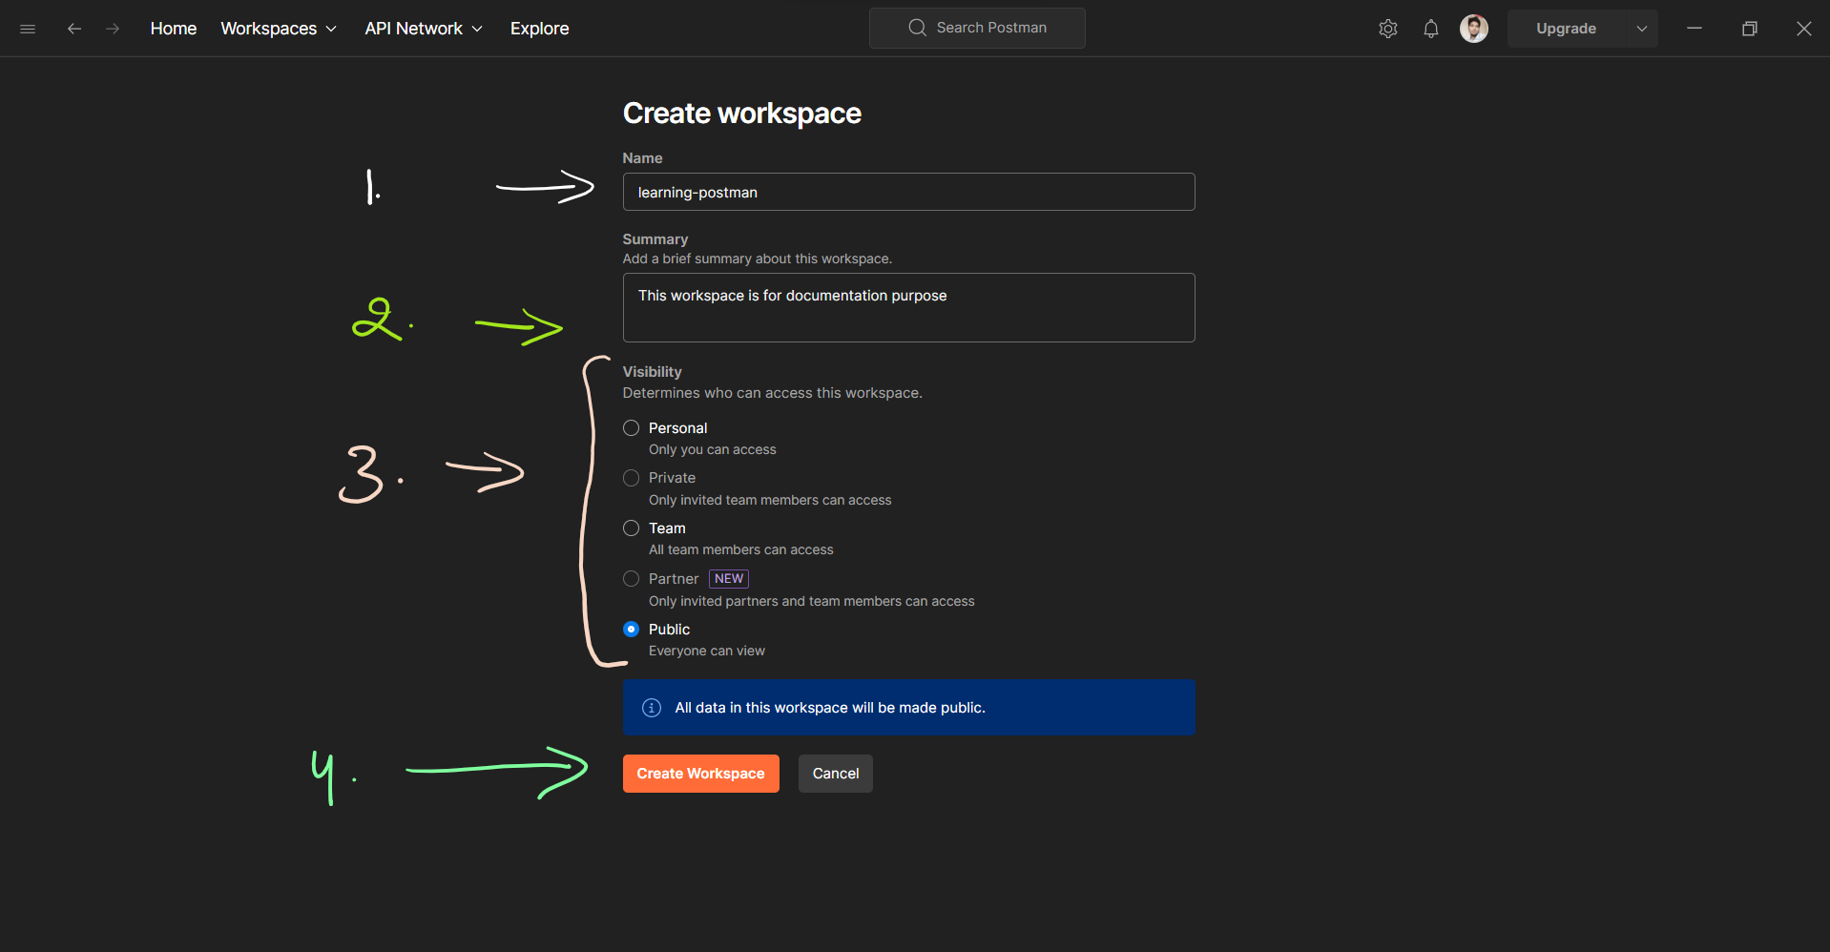Viewport: 1830px width, 952px height.
Task: Close the Postman window
Action: (1804, 29)
